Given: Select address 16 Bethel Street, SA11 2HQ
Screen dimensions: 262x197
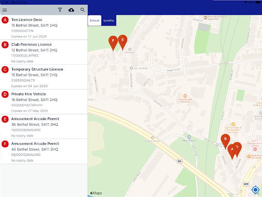Looking at the screenshot, I should pos(34,100).
